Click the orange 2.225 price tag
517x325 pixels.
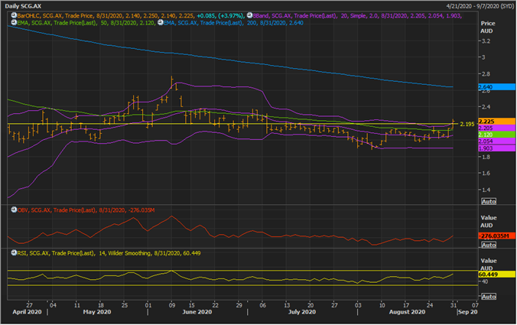click(496, 122)
